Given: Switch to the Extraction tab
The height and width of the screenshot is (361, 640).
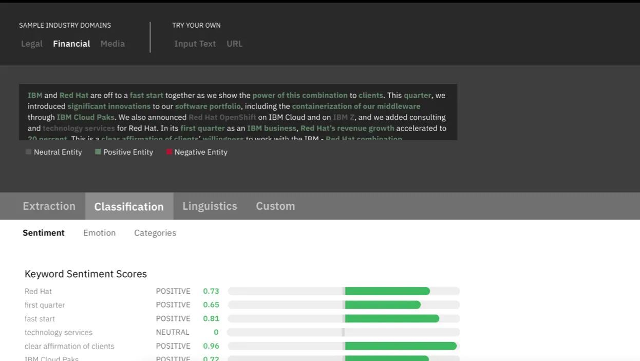Looking at the screenshot, I should [x=49, y=206].
